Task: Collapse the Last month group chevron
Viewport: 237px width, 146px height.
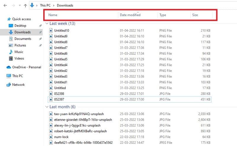Action: click(x=47, y=107)
